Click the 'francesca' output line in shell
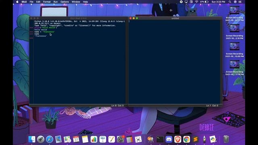This screenshot has width=258, height=145. (x=41, y=36)
